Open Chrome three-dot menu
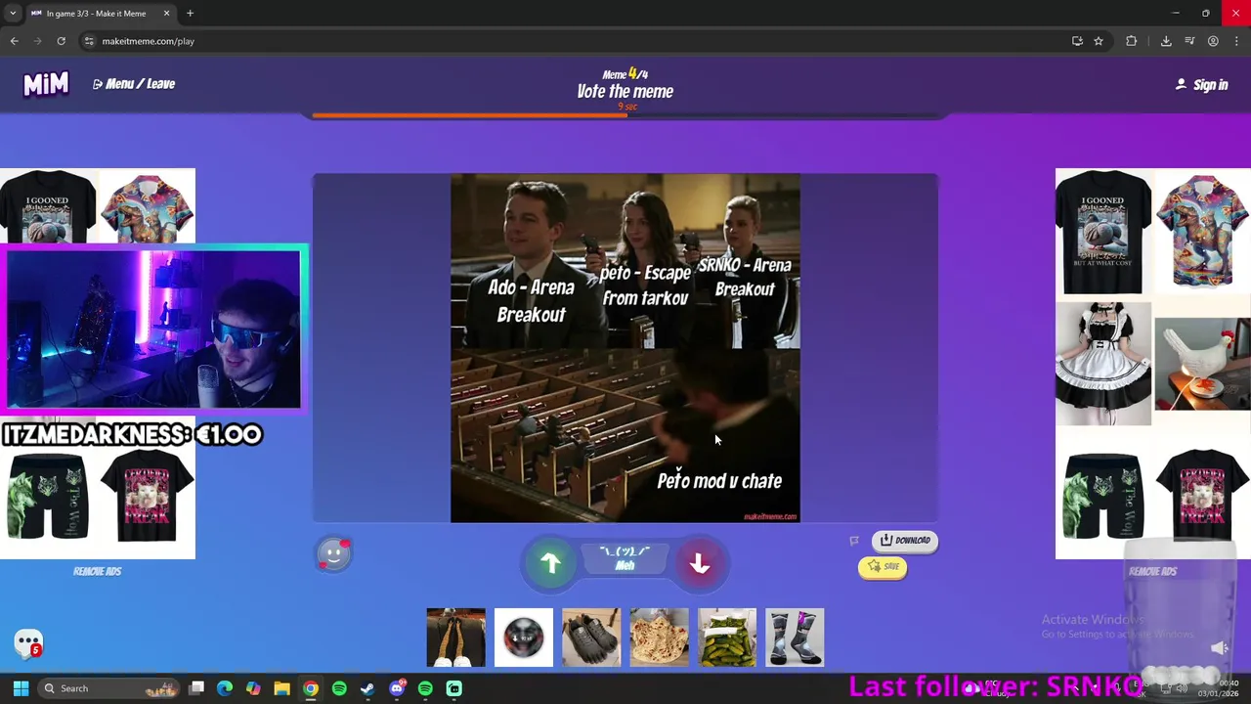Screen dimensions: 1251x704 (x=1236, y=41)
